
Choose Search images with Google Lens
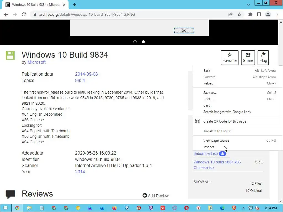(238, 112)
